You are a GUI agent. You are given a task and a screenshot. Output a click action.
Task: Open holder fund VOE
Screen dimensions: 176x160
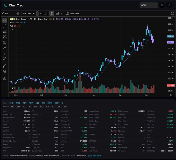[65, 106]
